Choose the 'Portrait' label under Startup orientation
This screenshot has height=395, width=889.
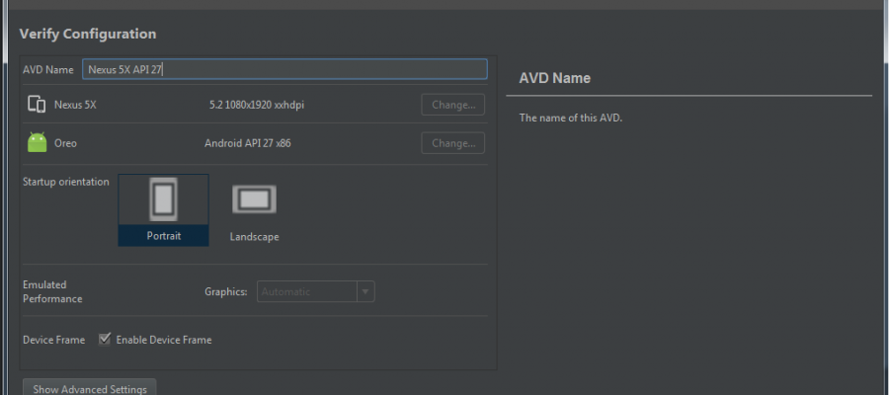(163, 236)
